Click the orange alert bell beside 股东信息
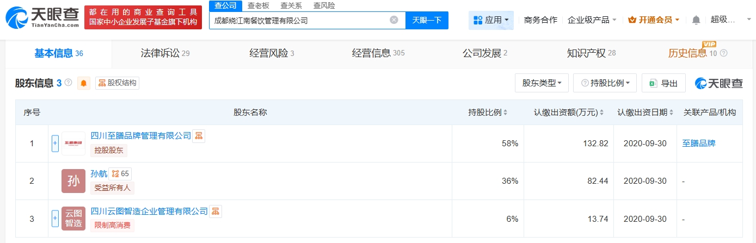756x243 pixels. [x=84, y=83]
